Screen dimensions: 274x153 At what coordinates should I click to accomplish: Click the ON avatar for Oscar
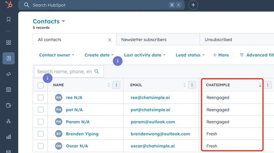(x=59, y=146)
